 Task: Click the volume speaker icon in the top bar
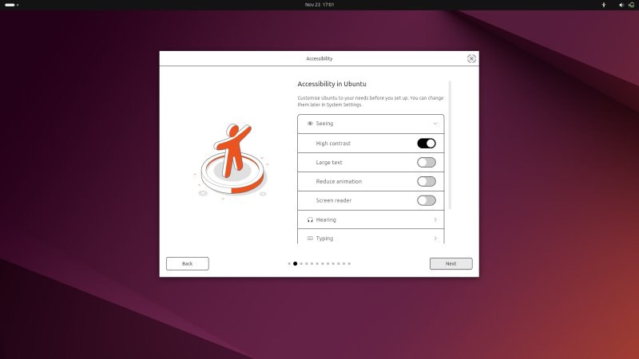pyautogui.click(x=621, y=5)
